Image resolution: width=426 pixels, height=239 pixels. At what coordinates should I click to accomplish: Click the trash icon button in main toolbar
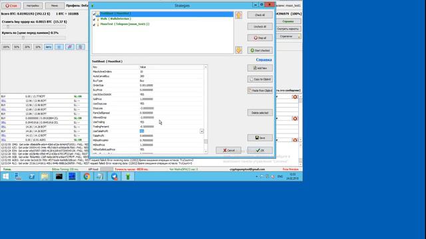(80, 47)
